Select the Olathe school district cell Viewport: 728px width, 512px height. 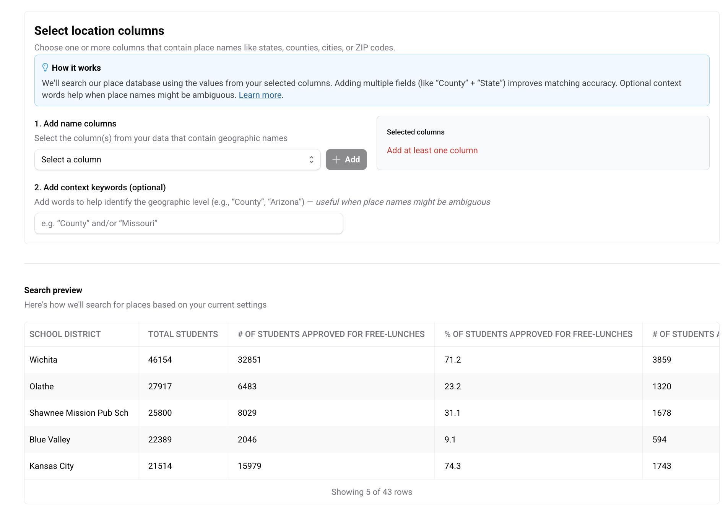pos(42,387)
